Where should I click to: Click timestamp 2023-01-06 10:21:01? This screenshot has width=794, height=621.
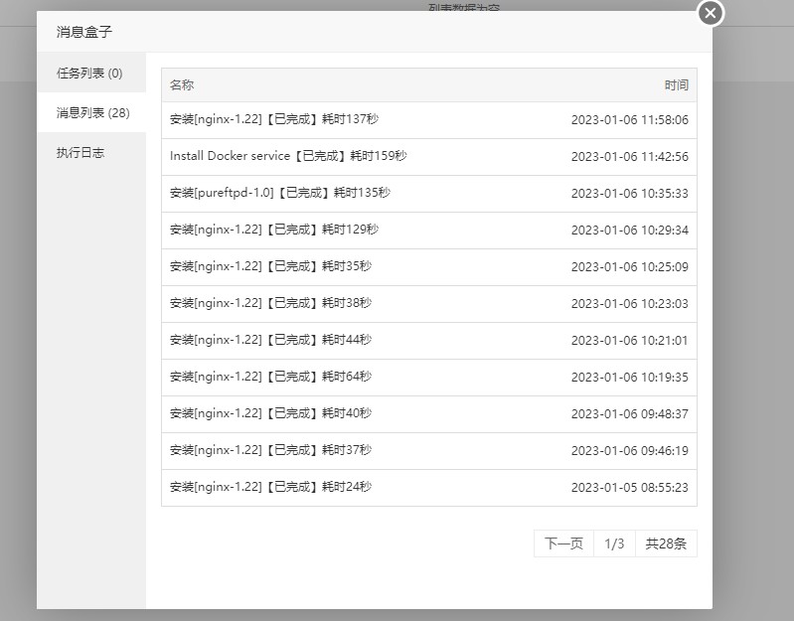tap(629, 341)
